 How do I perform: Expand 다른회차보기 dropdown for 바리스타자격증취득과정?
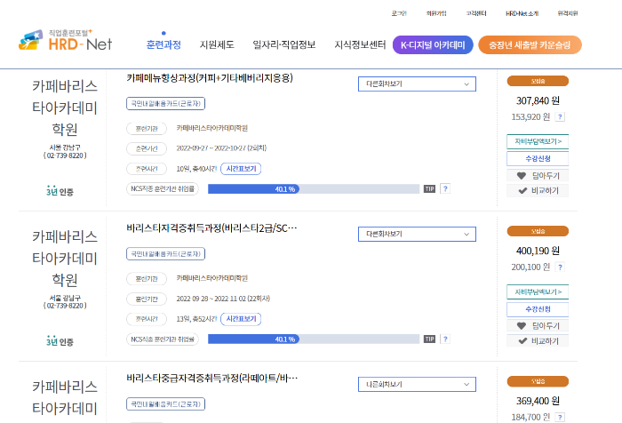pyautogui.click(x=417, y=234)
